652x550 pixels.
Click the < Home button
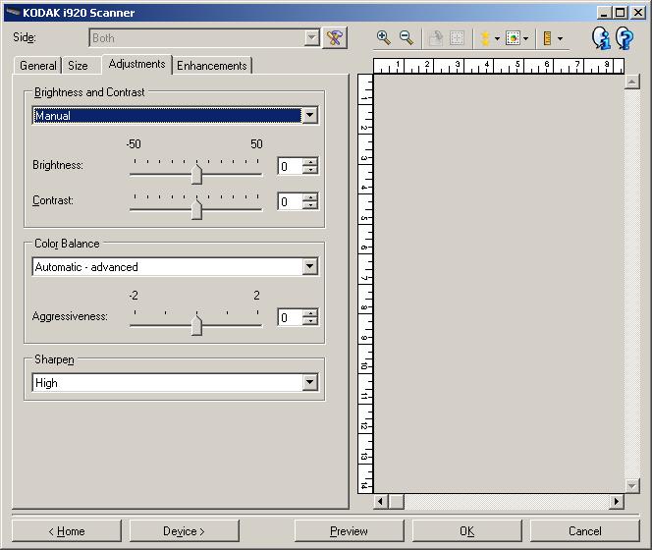[x=67, y=531]
